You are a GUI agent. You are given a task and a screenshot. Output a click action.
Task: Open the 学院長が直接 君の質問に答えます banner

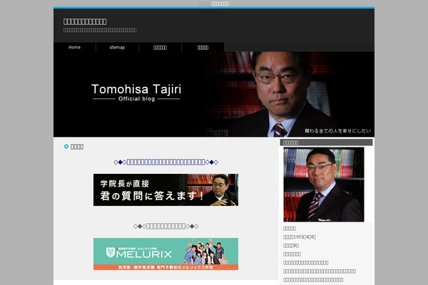[165, 190]
